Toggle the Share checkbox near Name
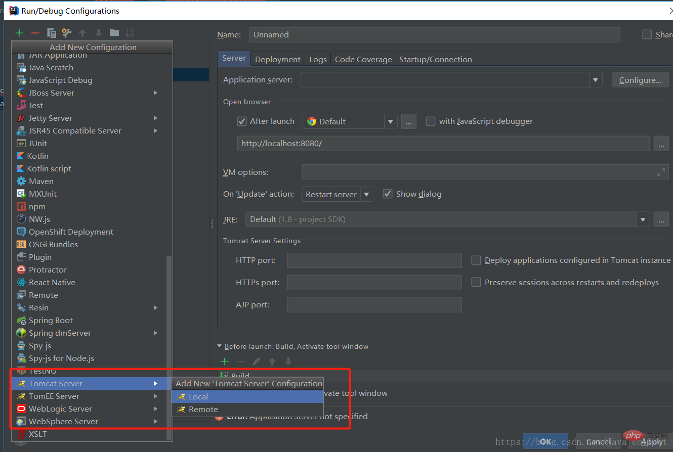The height and width of the screenshot is (452, 673). tap(647, 34)
